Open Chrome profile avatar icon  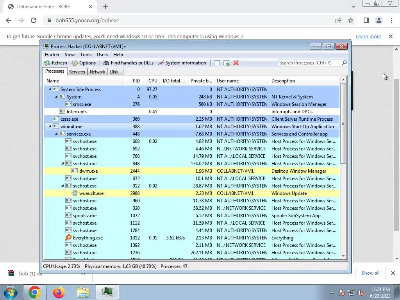coord(379,20)
